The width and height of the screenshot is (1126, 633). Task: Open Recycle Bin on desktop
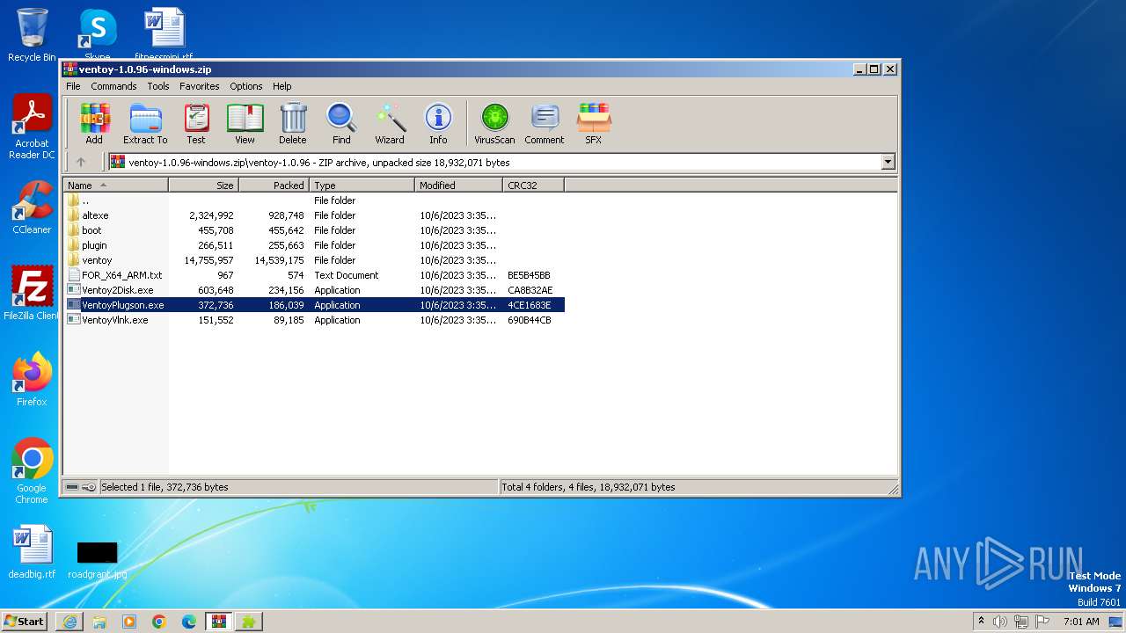[32, 35]
